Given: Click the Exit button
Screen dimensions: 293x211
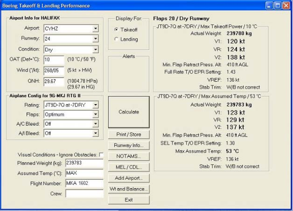Looking at the screenshot, I should pos(129,200).
